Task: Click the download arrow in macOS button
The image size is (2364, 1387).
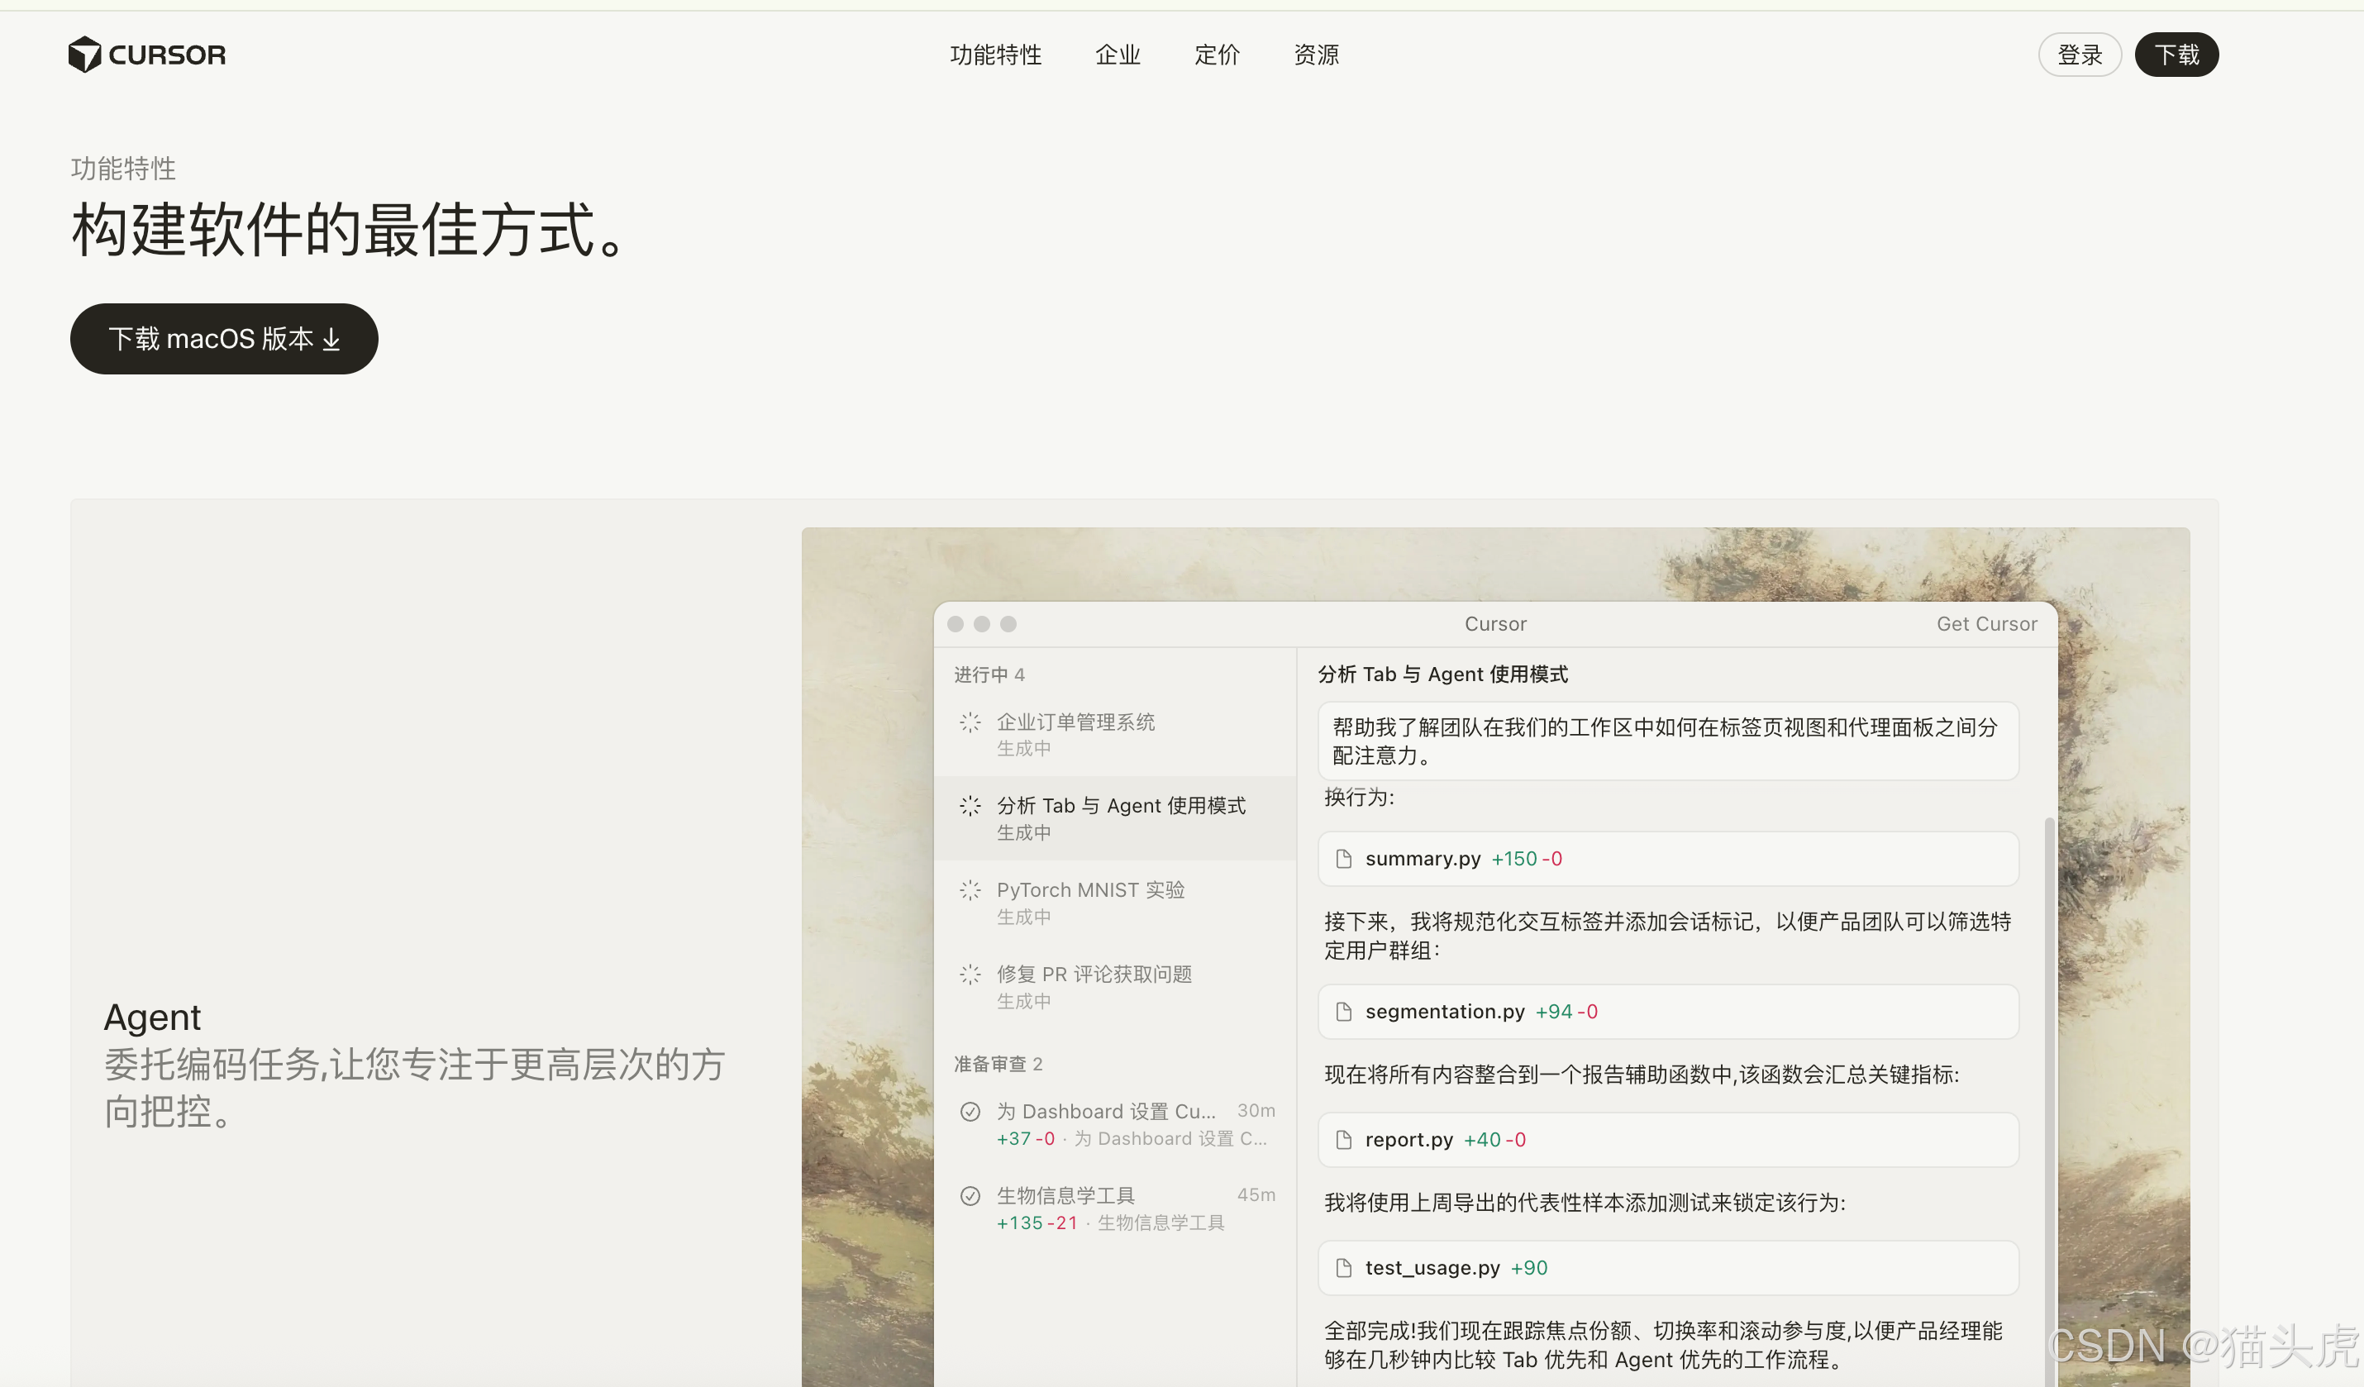Action: (x=333, y=340)
